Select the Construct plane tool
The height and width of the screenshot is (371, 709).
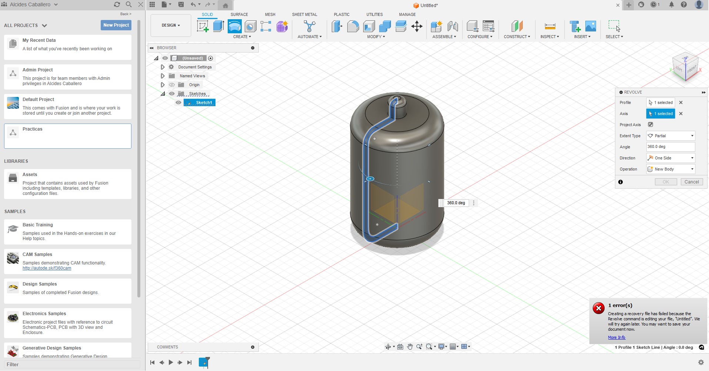[x=517, y=26]
